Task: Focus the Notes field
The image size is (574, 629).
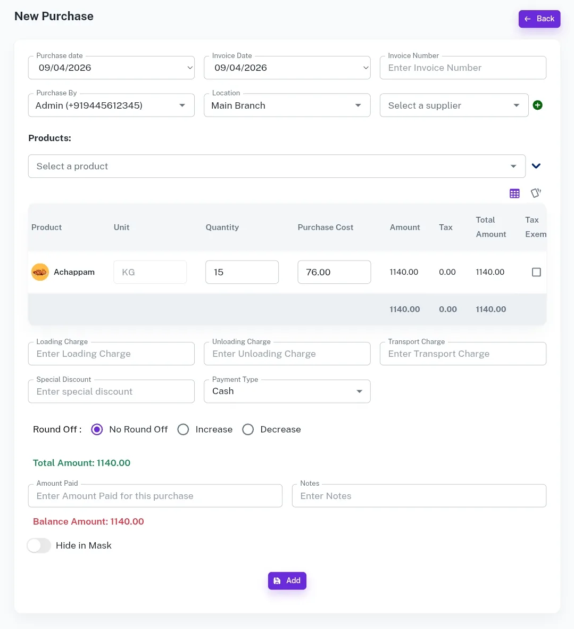Action: tap(419, 496)
